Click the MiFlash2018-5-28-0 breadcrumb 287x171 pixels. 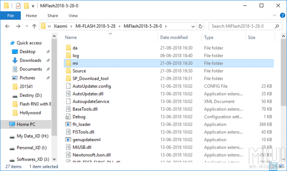[x=143, y=26]
